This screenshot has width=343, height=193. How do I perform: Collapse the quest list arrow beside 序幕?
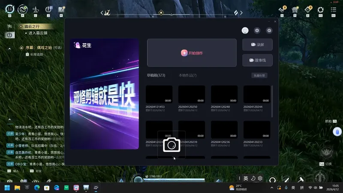[9, 48]
